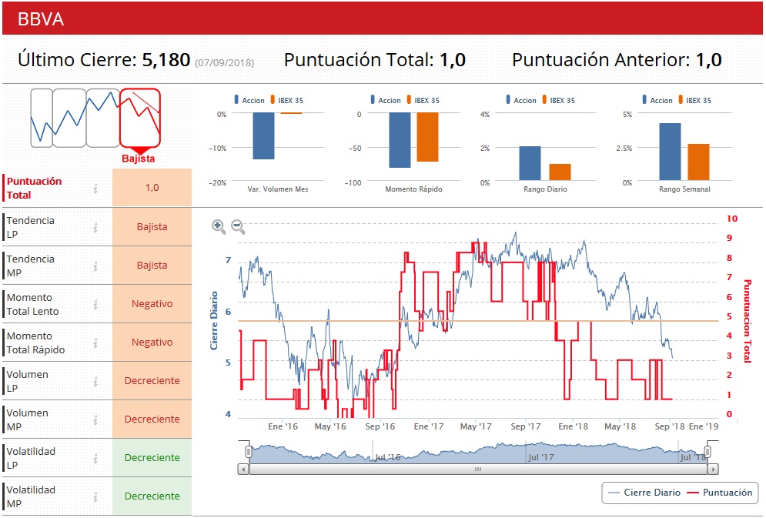Toggle IBEX 35 legend in Rango Diario chart
Viewport: 766px width, 518px height.
(558, 100)
